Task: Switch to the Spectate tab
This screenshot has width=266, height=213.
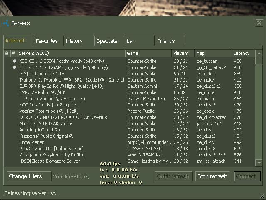Action: (x=109, y=41)
